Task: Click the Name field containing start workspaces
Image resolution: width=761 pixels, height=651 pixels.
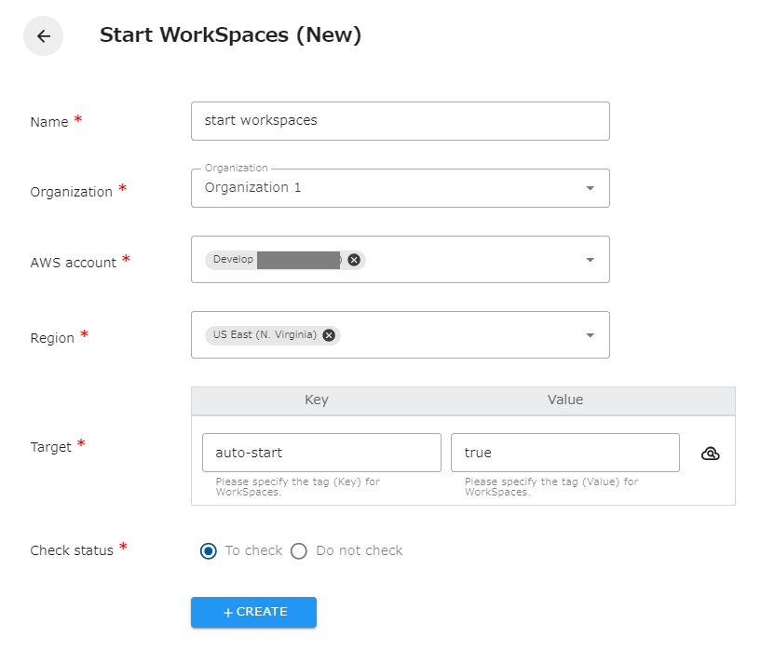Action: [x=400, y=120]
